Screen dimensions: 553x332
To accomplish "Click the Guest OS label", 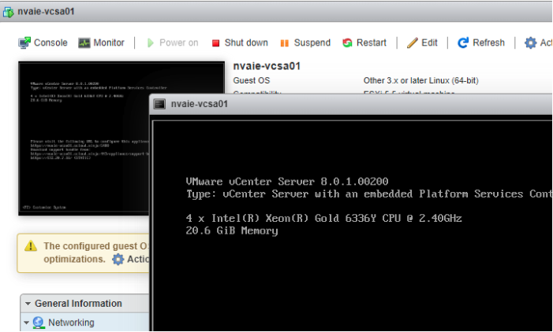I will pyautogui.click(x=252, y=80).
